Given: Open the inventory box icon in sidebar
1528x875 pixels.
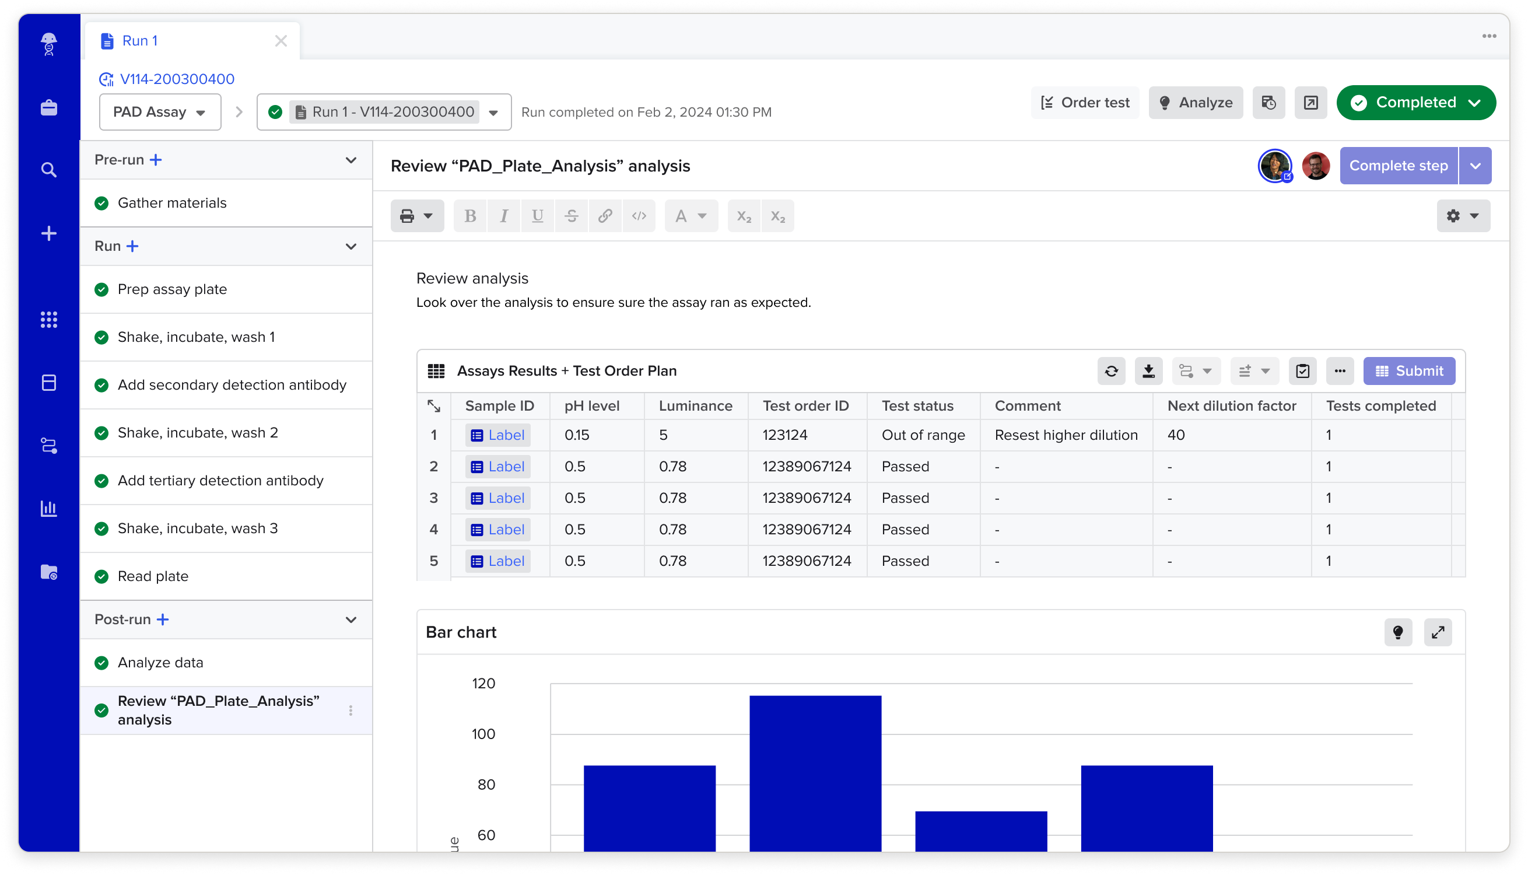Looking at the screenshot, I should pos(48,383).
